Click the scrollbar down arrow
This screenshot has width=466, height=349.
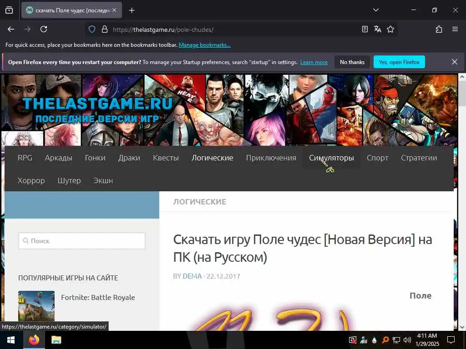pos(462,327)
